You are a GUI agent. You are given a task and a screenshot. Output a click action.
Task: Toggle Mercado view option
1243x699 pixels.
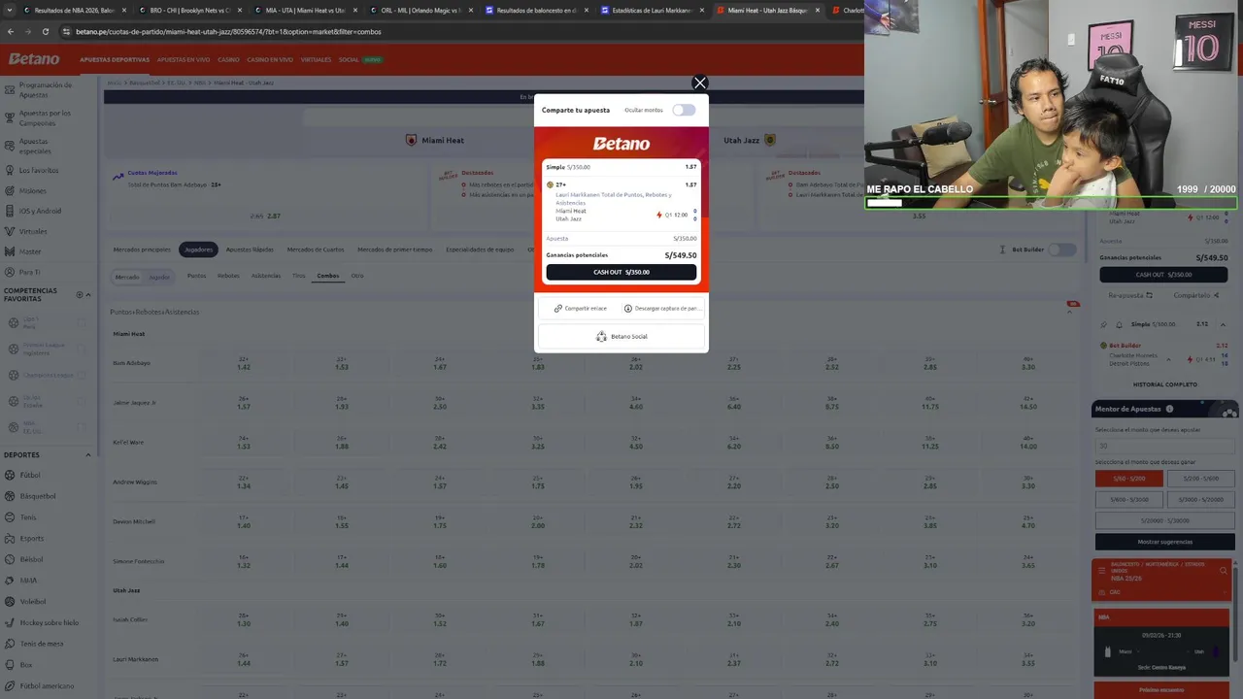[127, 277]
